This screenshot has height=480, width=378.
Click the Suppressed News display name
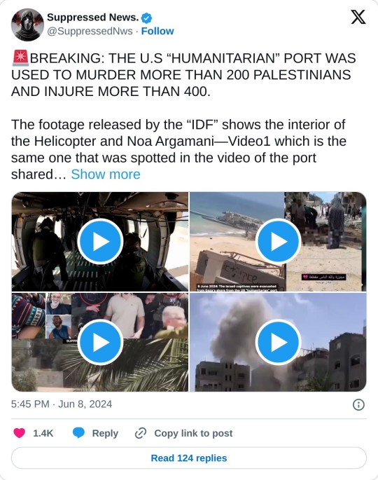[x=93, y=18]
